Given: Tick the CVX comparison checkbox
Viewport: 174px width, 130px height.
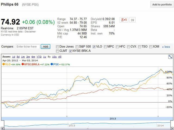Looking at the screenshot, I should 128,47.
